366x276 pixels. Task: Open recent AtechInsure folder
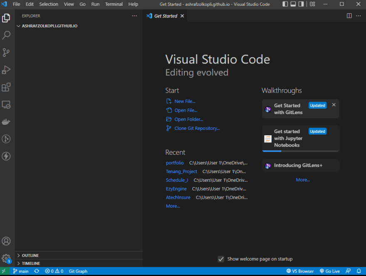pyautogui.click(x=178, y=197)
